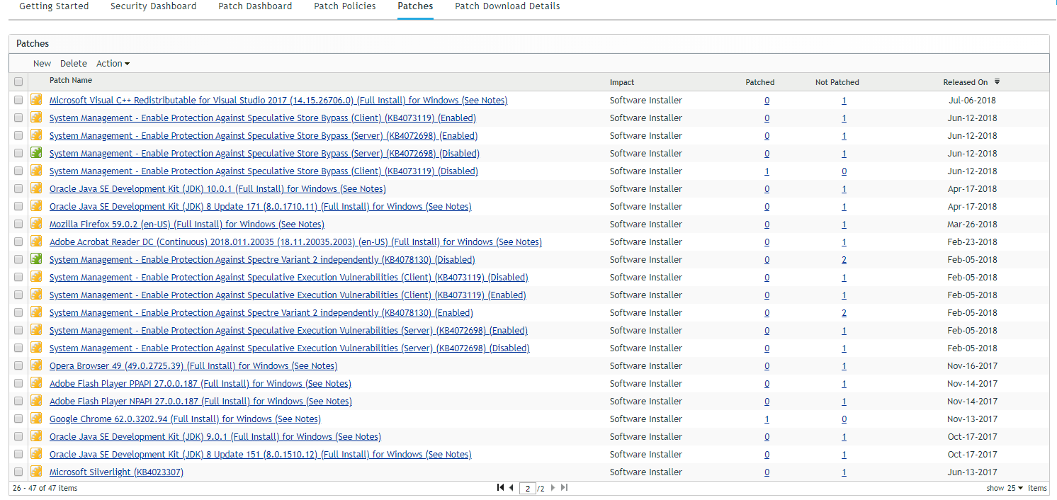1057x500 pixels.
Task: Click the patch icon beside Oracle JDK 10.0.1
Action: coord(36,188)
